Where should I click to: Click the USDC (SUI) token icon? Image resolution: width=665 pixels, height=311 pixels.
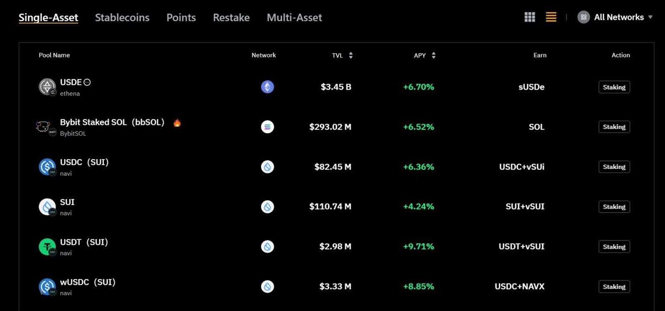point(47,167)
